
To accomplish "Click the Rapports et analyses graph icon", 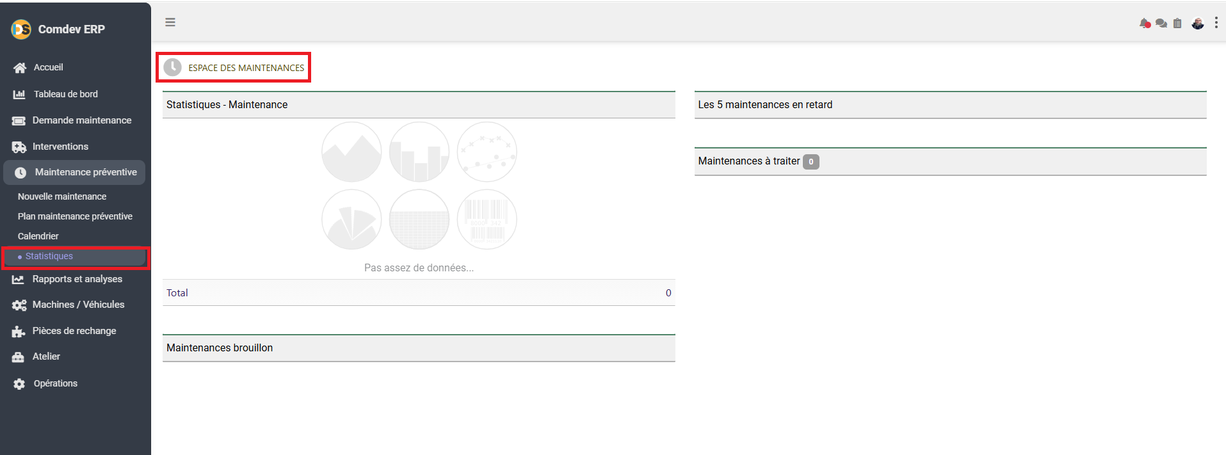I will [x=18, y=280].
